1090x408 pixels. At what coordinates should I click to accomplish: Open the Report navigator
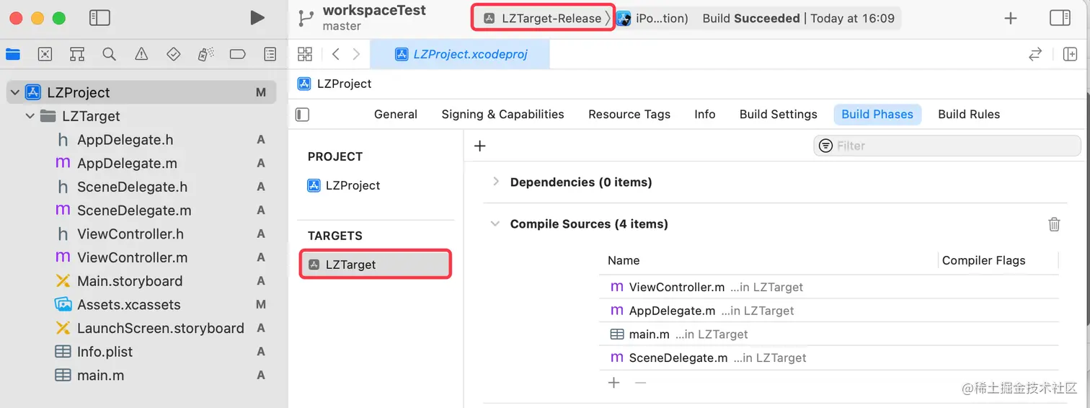pyautogui.click(x=270, y=54)
